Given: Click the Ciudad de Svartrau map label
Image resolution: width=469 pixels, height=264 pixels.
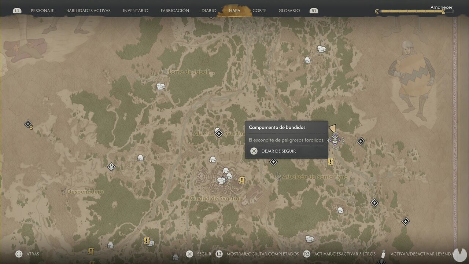Looking at the screenshot, I should (x=216, y=198).
